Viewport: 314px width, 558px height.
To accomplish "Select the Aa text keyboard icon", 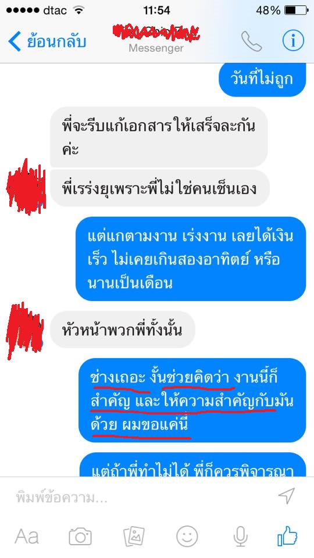I will pos(27,536).
